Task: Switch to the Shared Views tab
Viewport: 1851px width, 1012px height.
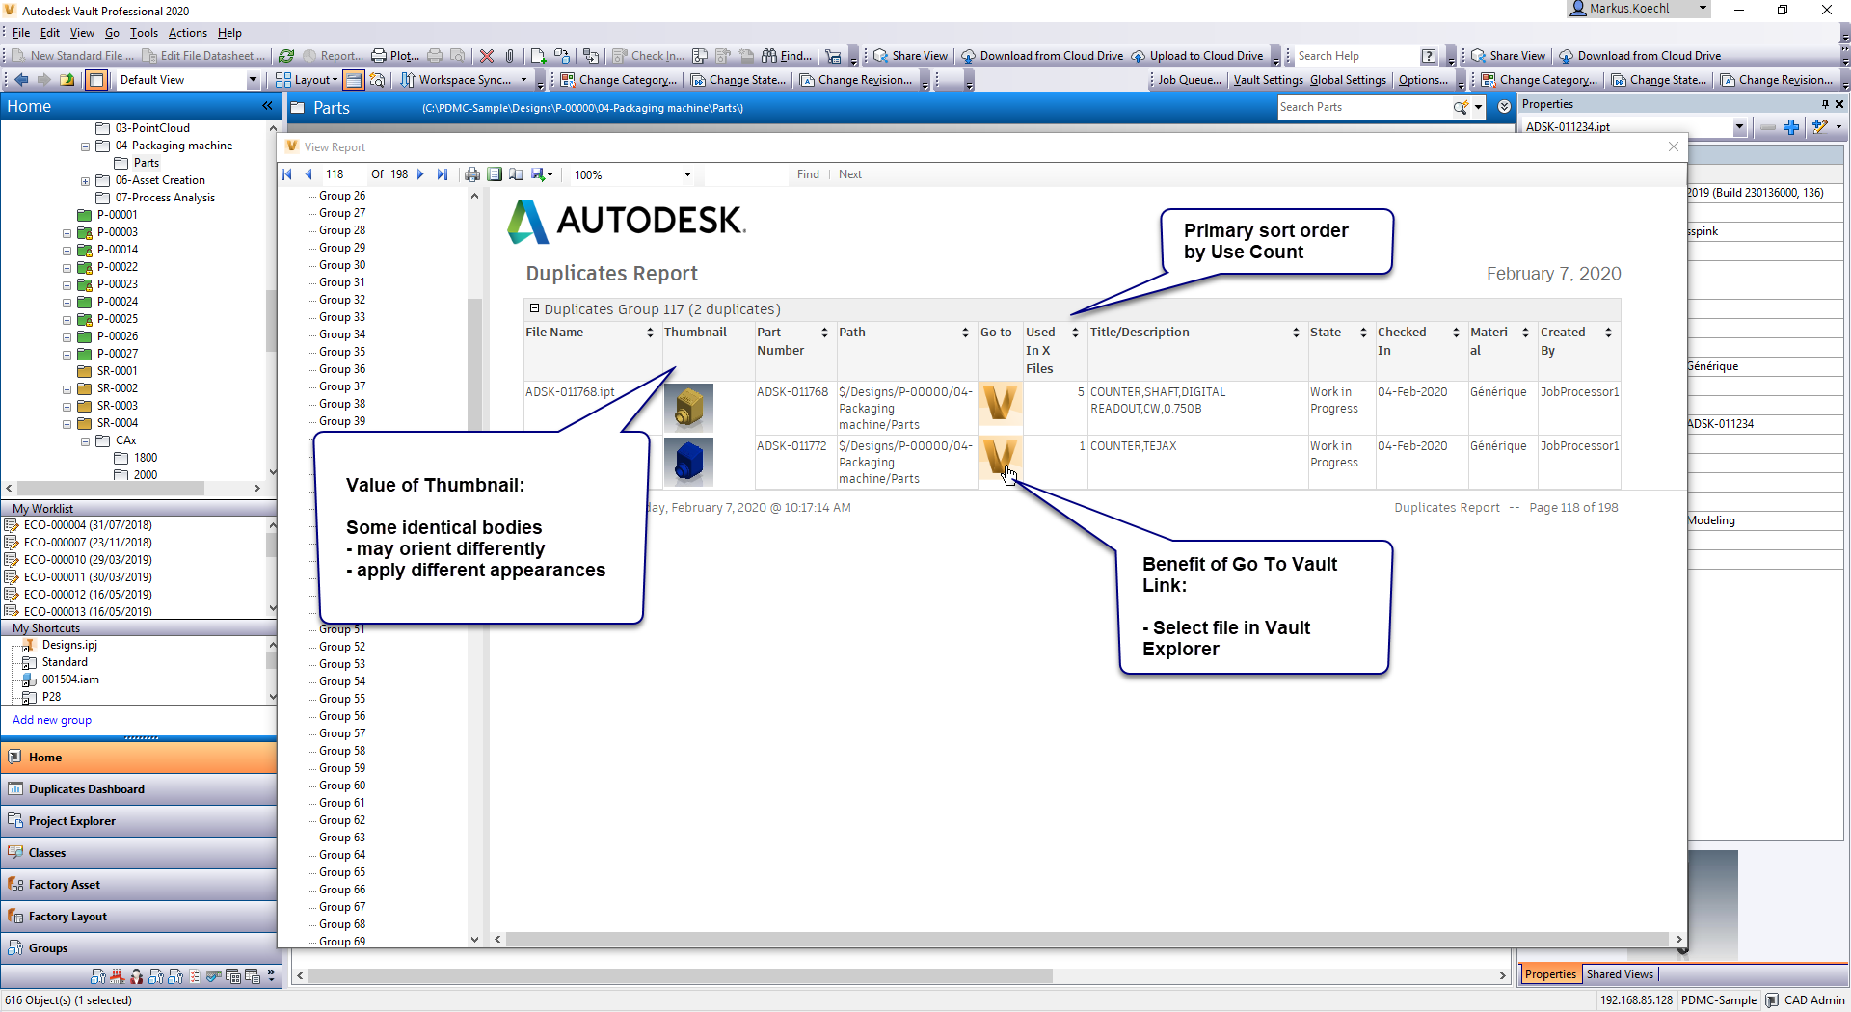Action: click(x=1620, y=974)
